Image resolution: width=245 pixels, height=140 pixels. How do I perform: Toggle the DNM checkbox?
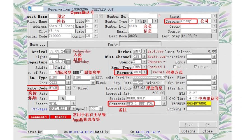click(x=82, y=72)
